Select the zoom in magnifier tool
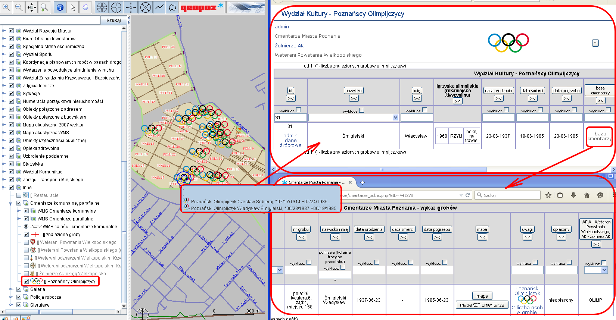 click(6, 7)
